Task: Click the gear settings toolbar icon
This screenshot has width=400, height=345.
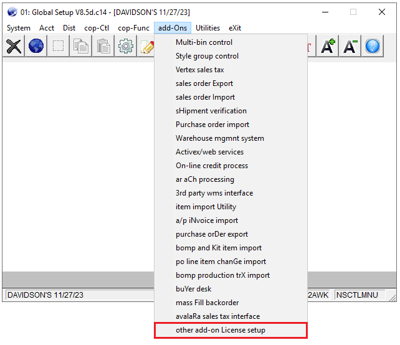Action: click(x=125, y=46)
